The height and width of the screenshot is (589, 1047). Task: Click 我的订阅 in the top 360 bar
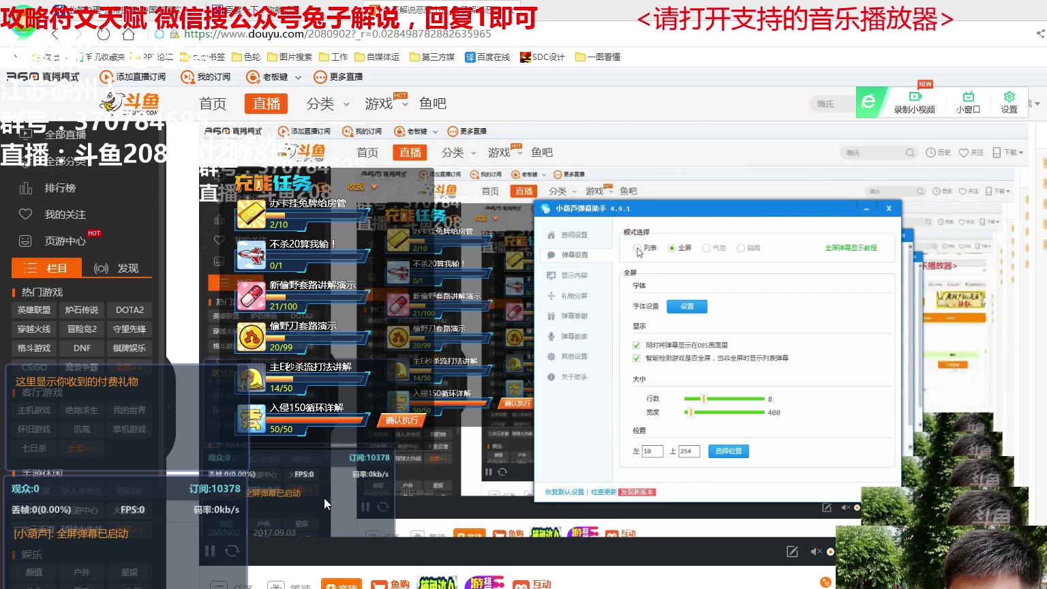click(206, 77)
